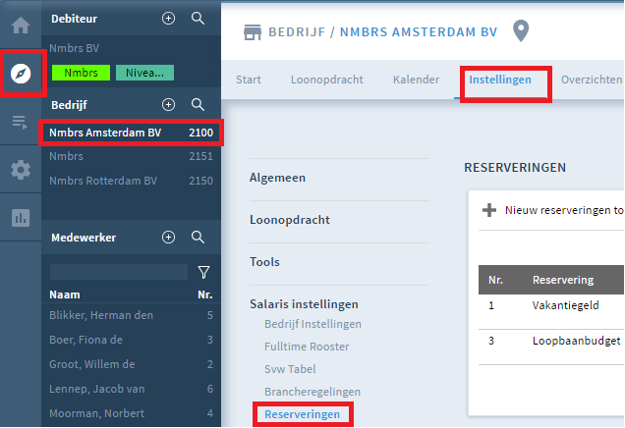Select employee Lennep, Jacob van

(131, 389)
